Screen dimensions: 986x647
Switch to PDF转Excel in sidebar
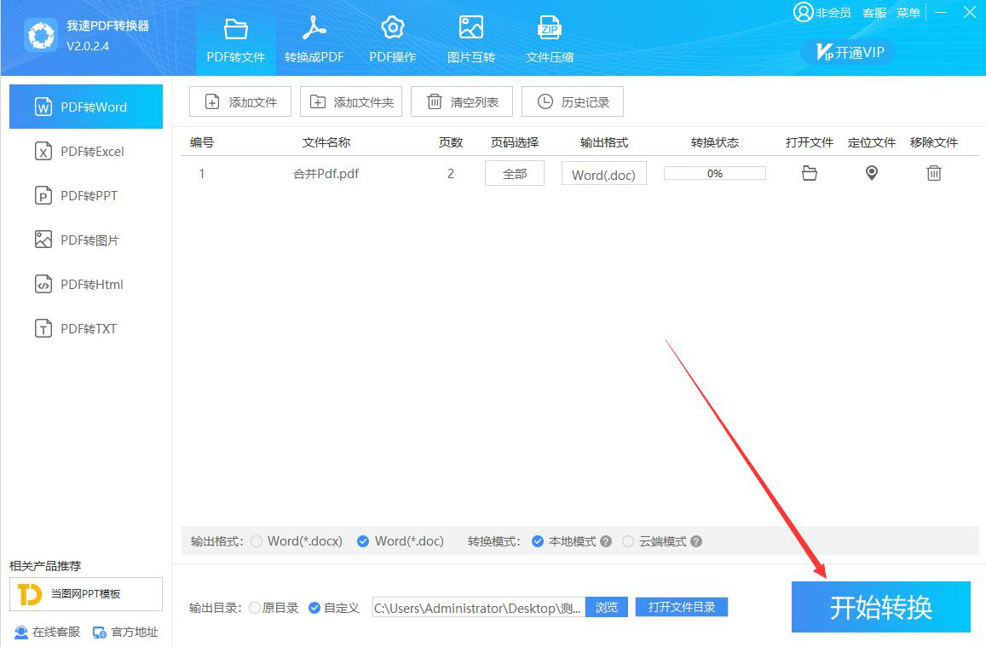coord(85,152)
